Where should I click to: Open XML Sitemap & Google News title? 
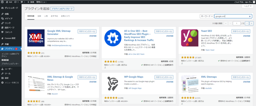pyautogui.click(x=60, y=78)
